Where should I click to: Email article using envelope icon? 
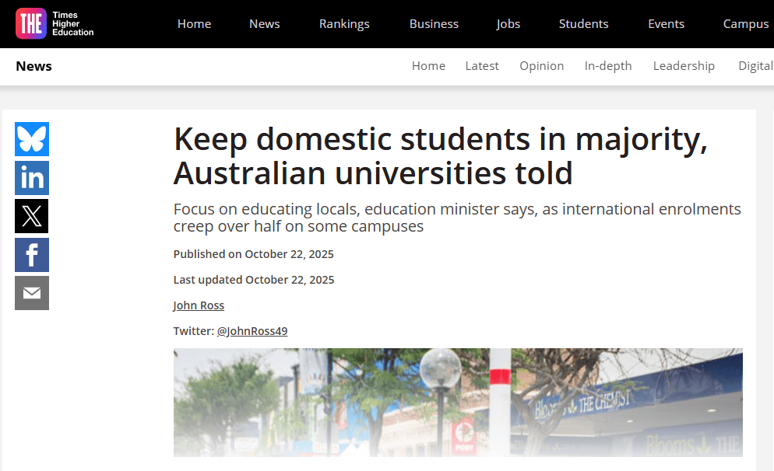coord(32,293)
